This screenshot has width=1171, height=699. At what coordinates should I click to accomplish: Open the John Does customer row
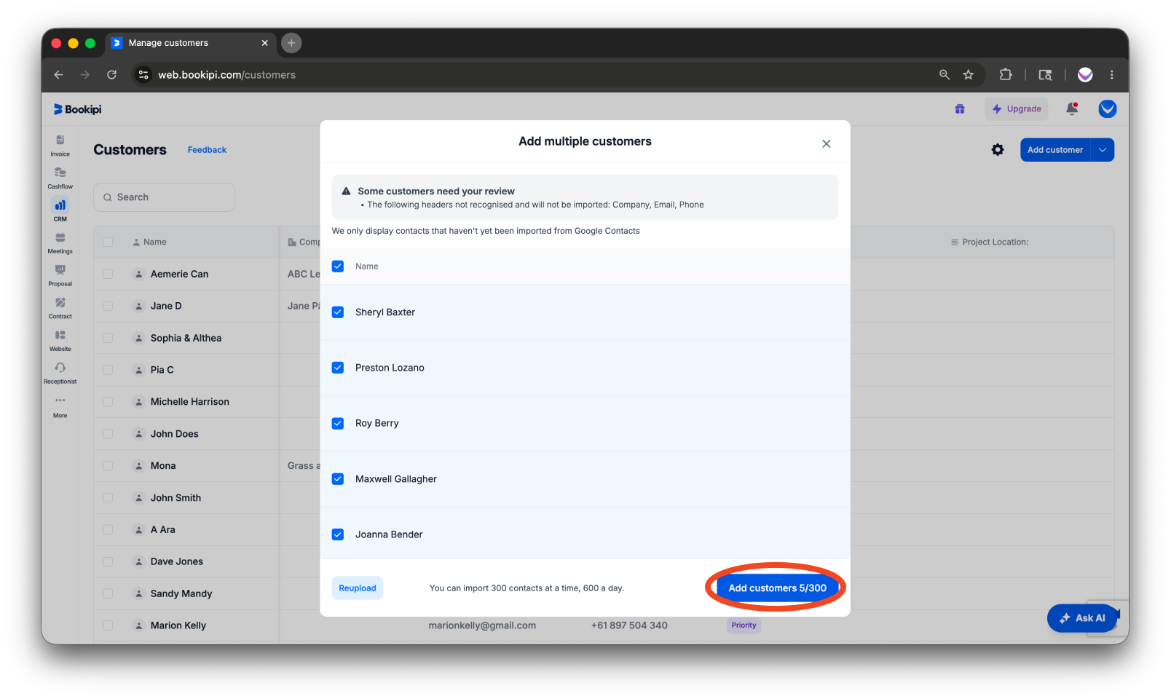click(x=174, y=434)
